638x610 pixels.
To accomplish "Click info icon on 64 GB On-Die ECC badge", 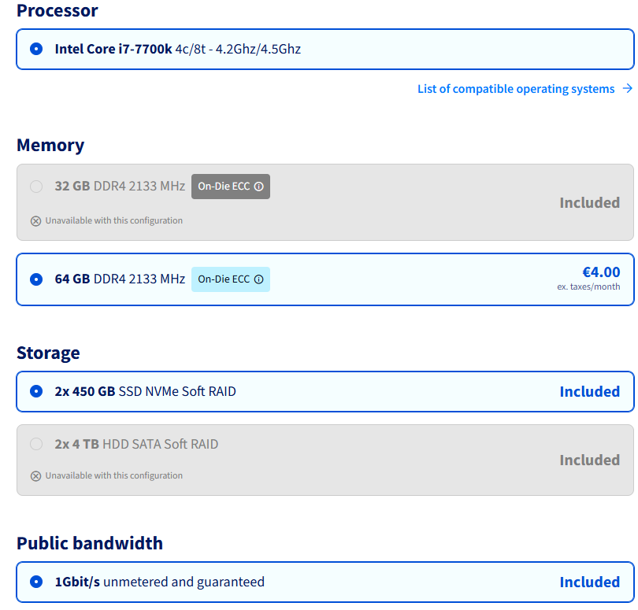I will point(258,279).
